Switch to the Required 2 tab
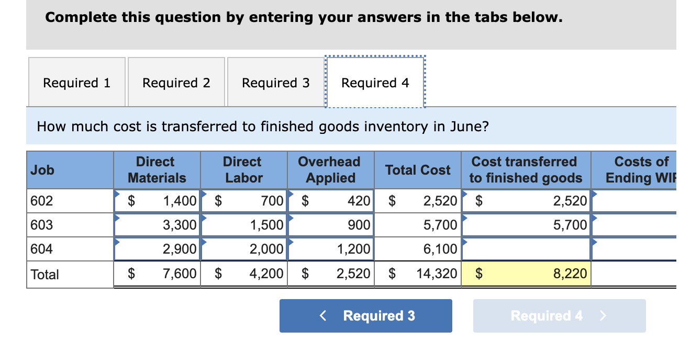691x342 pixels. click(176, 82)
